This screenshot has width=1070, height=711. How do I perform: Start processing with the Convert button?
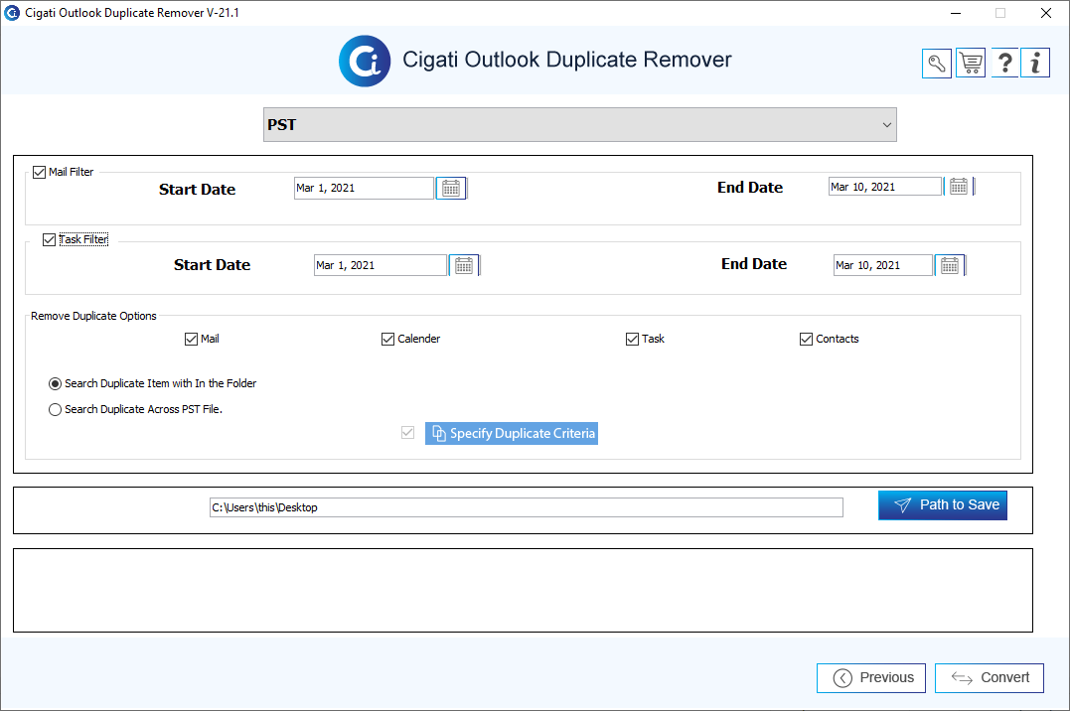[x=990, y=678]
